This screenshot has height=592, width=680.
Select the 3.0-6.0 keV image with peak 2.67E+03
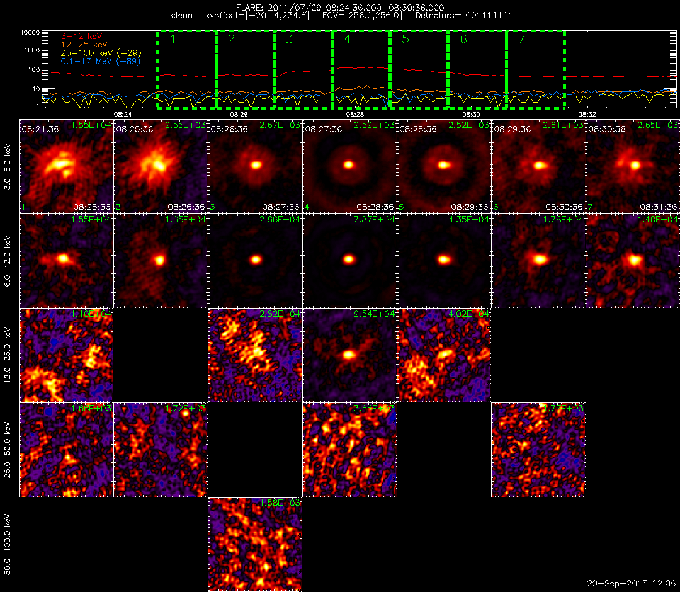tap(255, 166)
